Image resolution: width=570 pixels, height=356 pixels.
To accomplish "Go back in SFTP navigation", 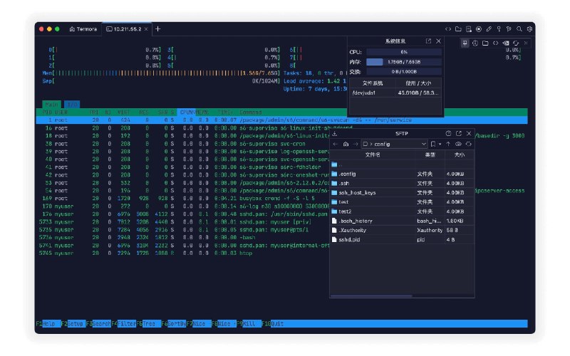I will pos(336,145).
